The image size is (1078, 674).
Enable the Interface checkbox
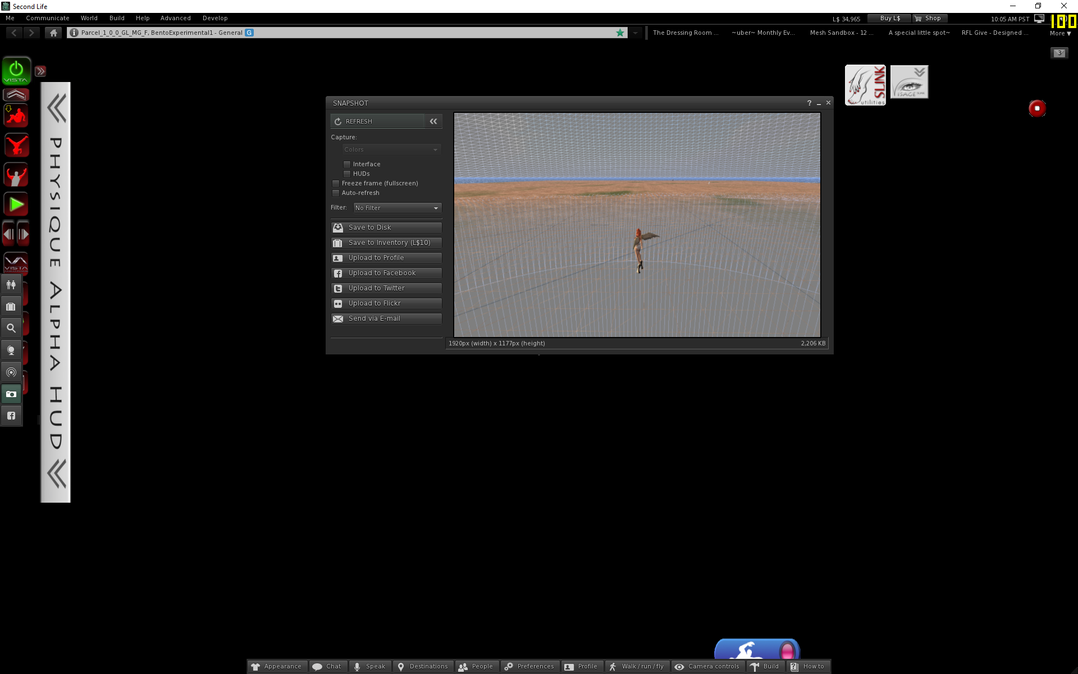[x=347, y=164]
